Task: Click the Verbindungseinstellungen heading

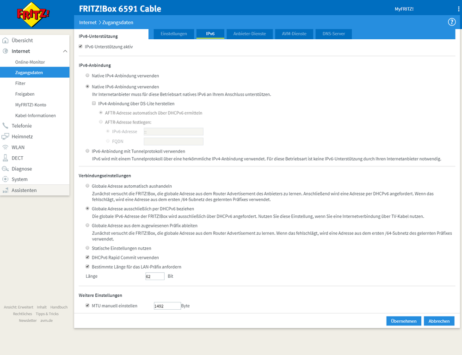Action: tap(105, 176)
